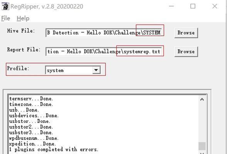Open the File menu

coord(6,18)
